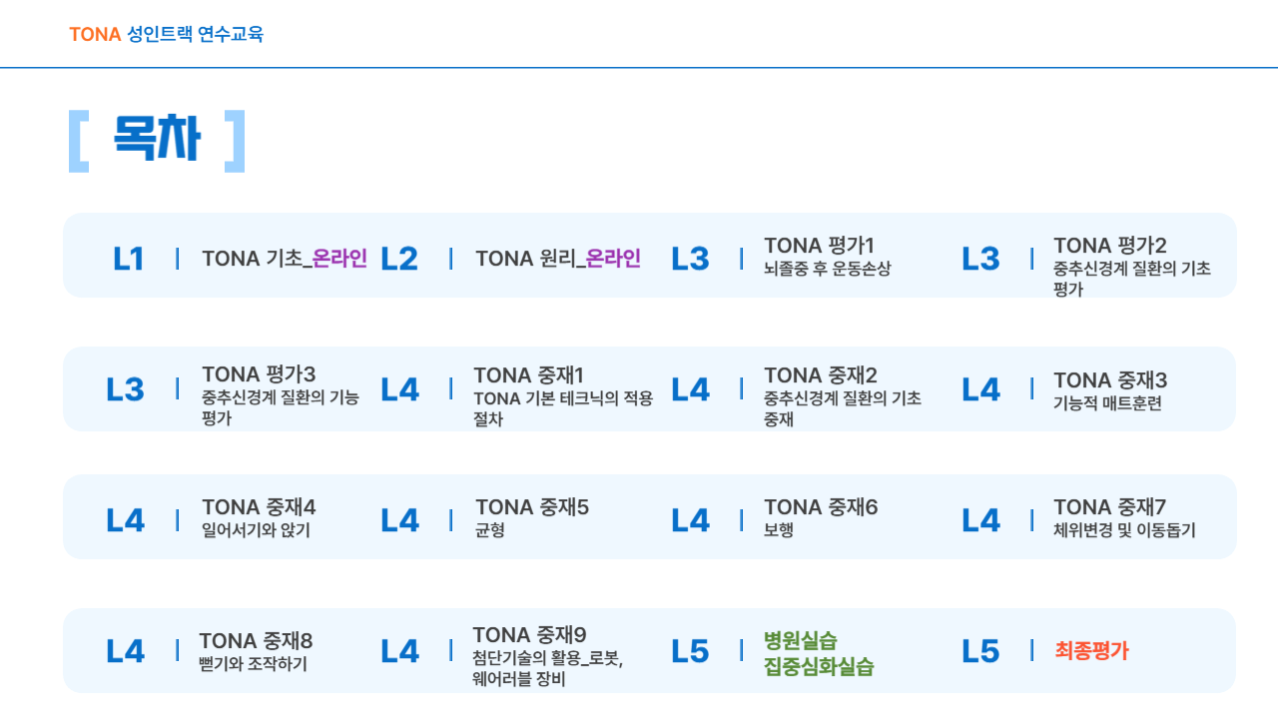Open TONA 평가2 중추신경계 질환의 기초 평가
This screenshot has height=719, width=1278.
pos(1132,267)
